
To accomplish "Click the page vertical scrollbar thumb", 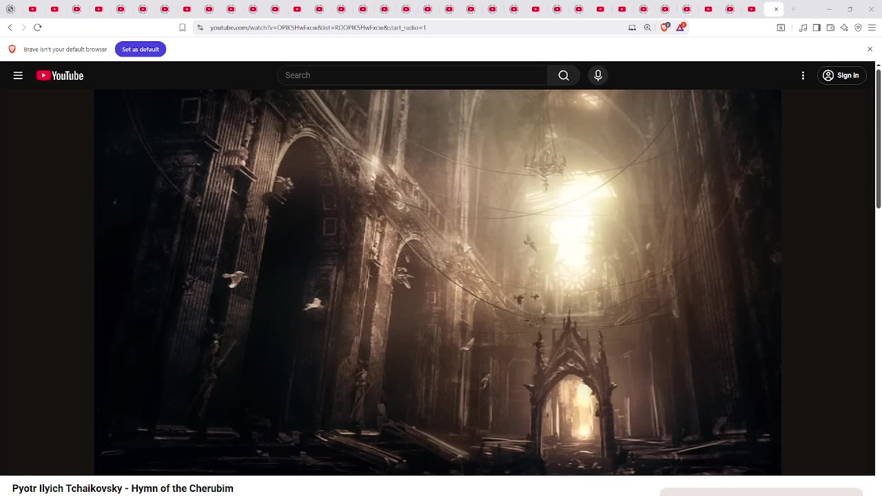I will point(878,138).
